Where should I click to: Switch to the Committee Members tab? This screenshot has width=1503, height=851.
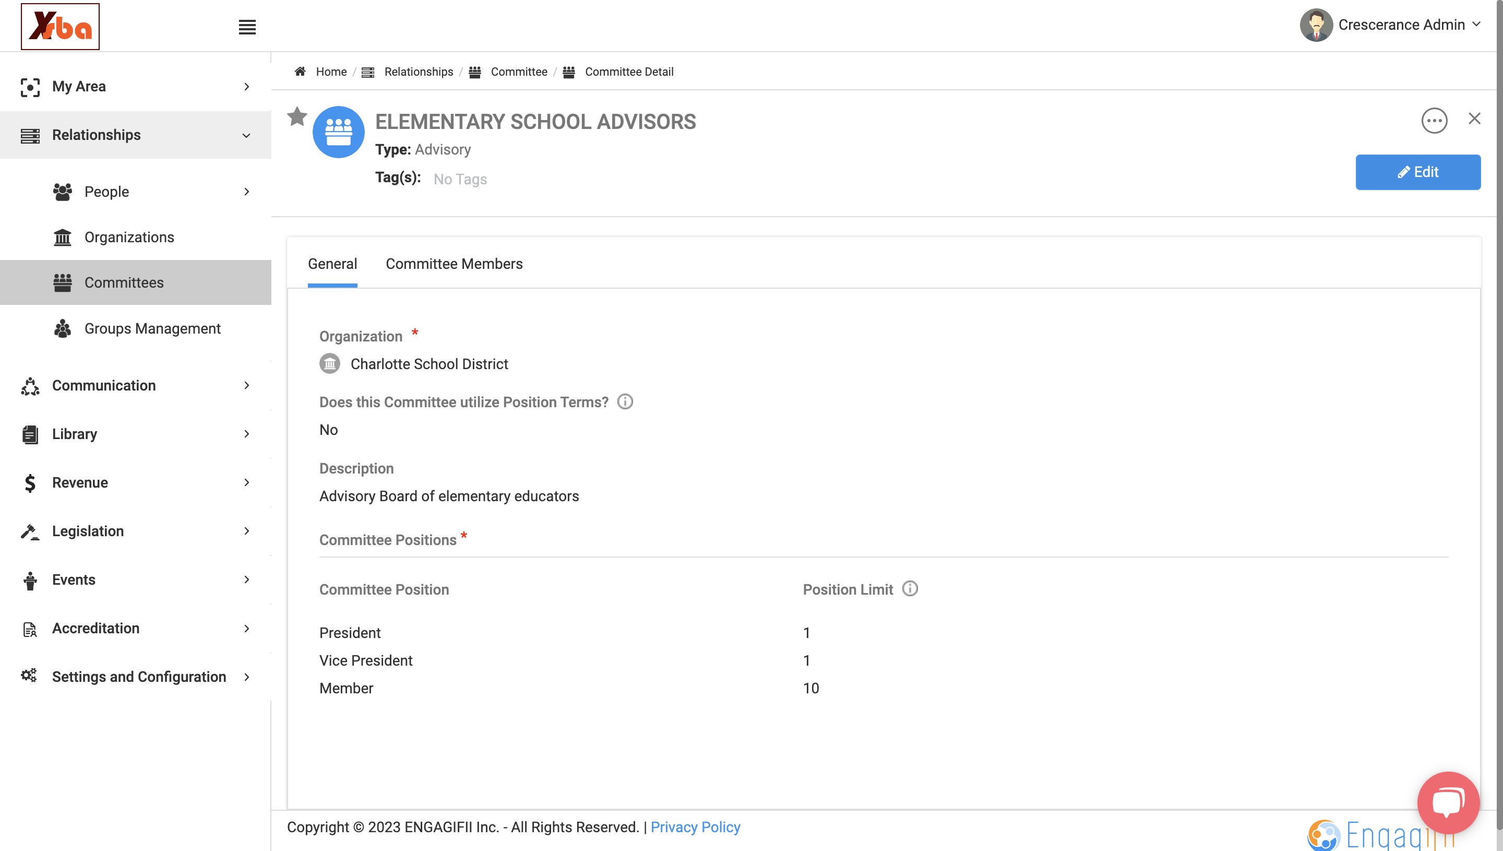(x=454, y=264)
